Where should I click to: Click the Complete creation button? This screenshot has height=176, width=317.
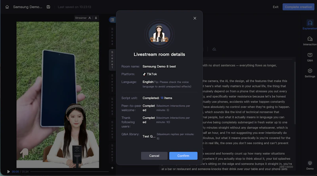click(x=298, y=7)
